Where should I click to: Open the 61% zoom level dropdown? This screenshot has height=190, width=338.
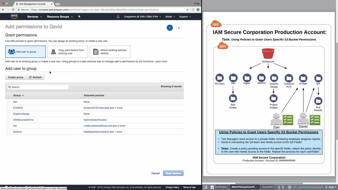332,187
